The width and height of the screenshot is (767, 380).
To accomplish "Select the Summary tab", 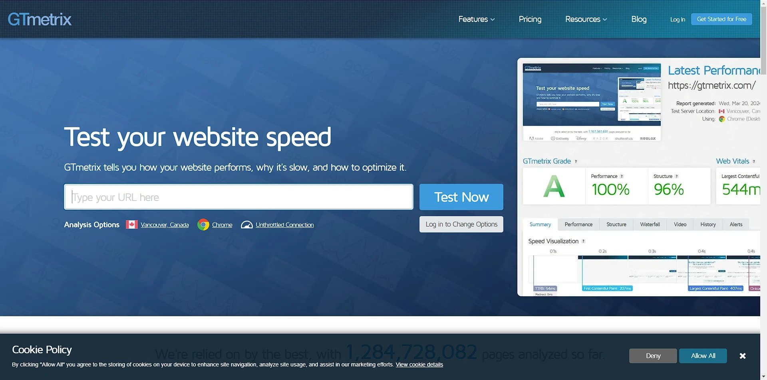I will click(x=540, y=224).
